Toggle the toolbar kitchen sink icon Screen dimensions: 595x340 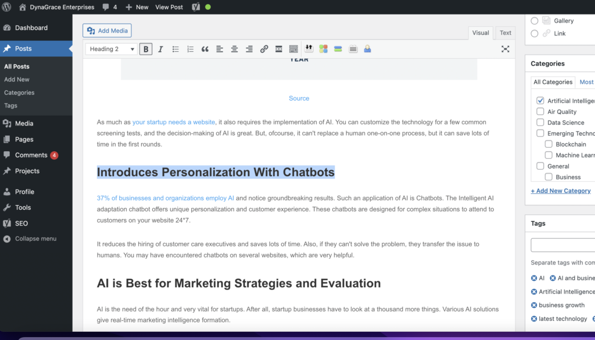pyautogui.click(x=293, y=49)
